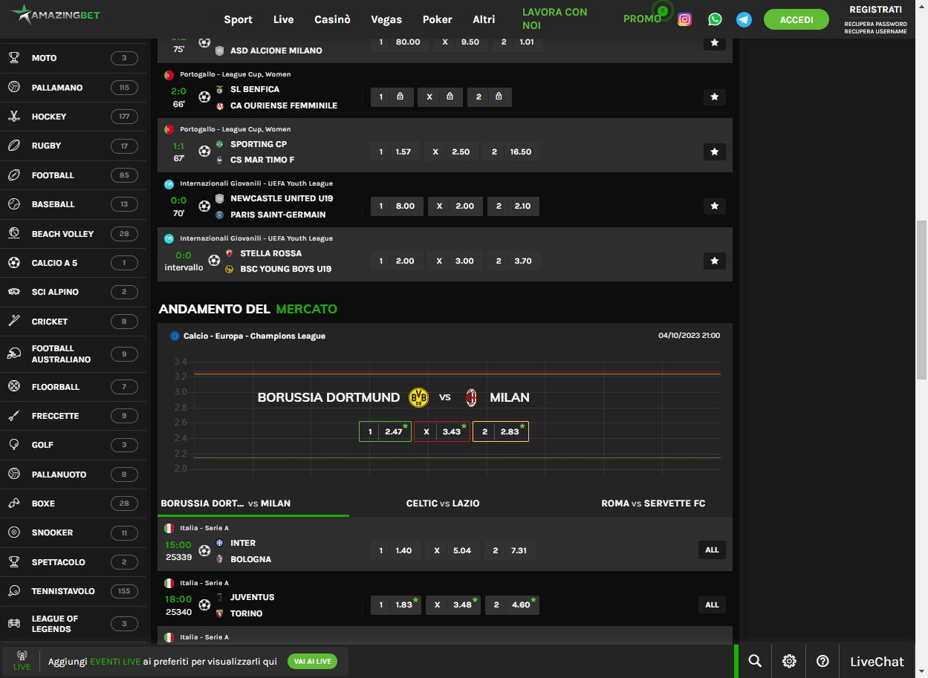Favorite the SL Benfica match with star
The width and height of the screenshot is (928, 678).
pos(714,97)
